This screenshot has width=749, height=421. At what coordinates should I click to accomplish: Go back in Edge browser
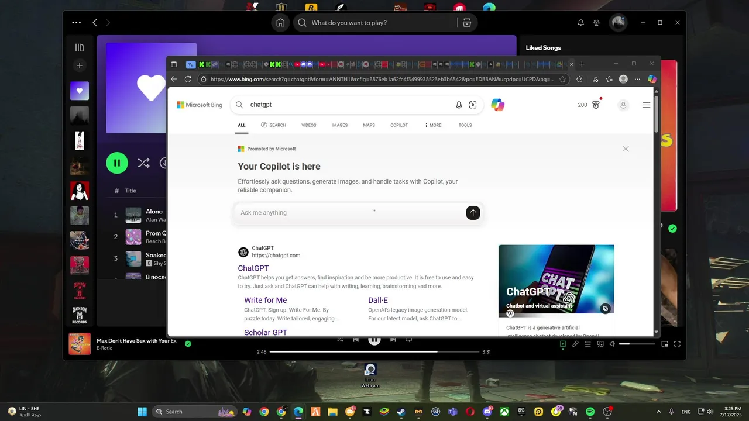pyautogui.click(x=174, y=79)
